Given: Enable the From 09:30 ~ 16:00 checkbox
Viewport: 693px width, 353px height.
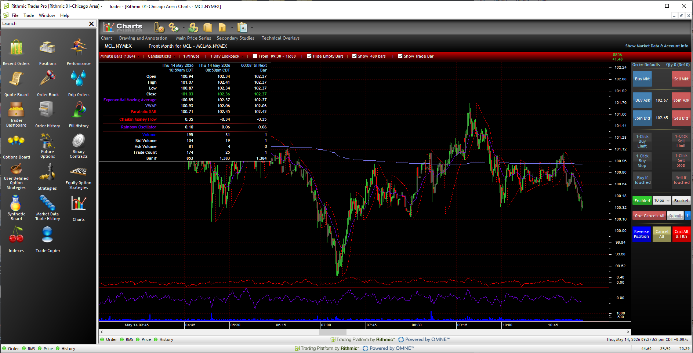Looking at the screenshot, I should [x=255, y=56].
